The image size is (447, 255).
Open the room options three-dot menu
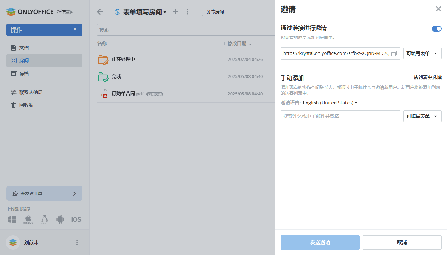pyautogui.click(x=187, y=12)
